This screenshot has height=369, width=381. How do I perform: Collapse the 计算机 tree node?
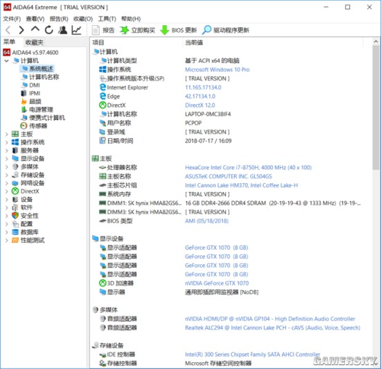tap(7, 60)
